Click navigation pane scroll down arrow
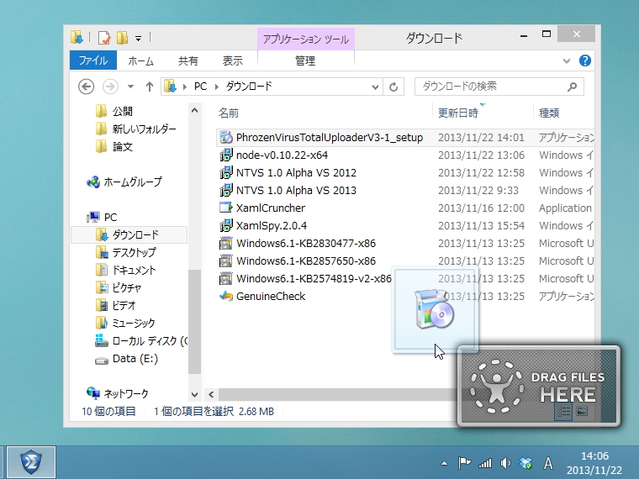Viewport: 639px width, 479px height. click(194, 394)
